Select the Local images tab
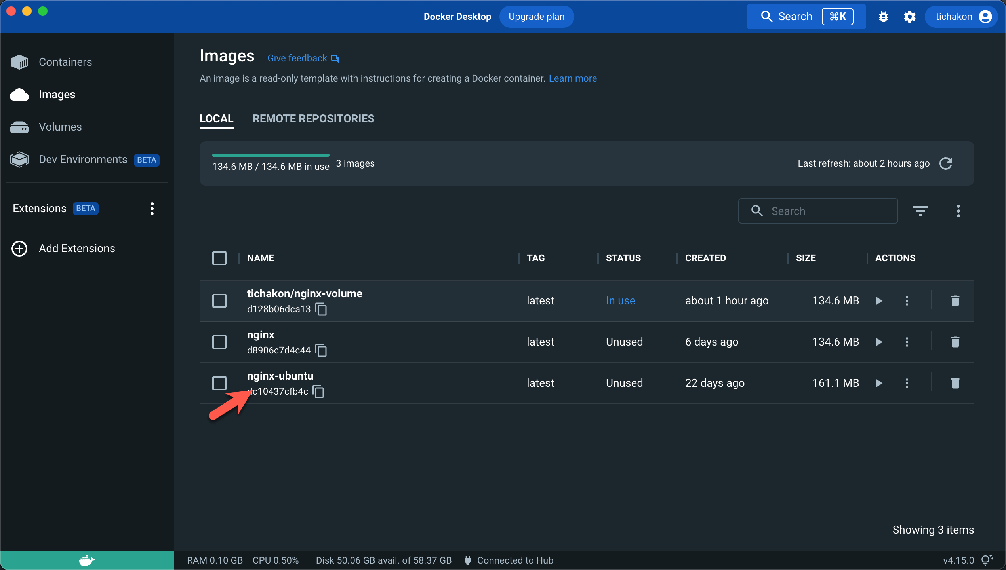 (x=216, y=118)
